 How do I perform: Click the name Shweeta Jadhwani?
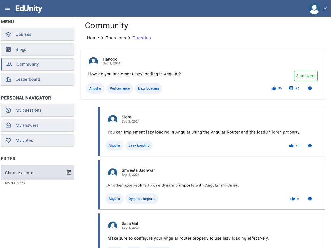tap(139, 170)
